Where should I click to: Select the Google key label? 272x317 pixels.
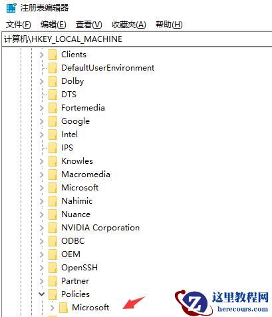[76, 121]
